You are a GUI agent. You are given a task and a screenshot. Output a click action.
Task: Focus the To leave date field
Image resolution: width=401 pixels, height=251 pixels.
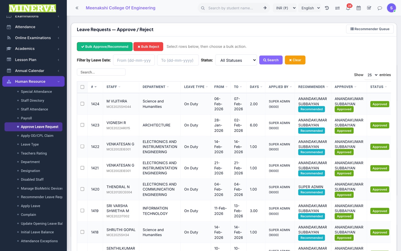pyautogui.click(x=178, y=60)
